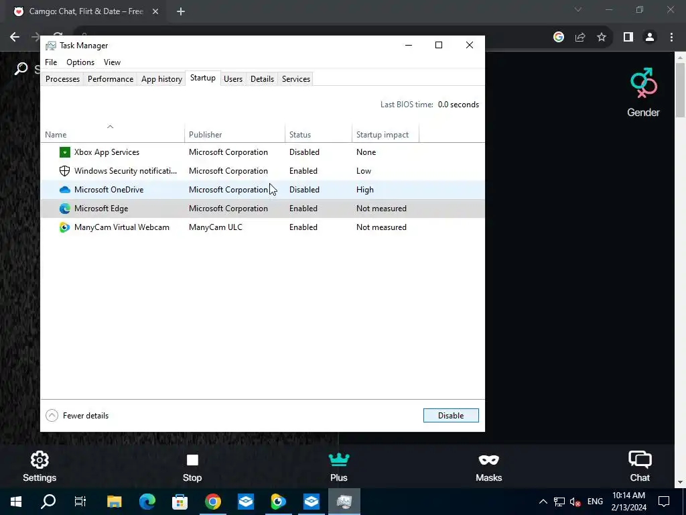Click the Low startup impact cell
The height and width of the screenshot is (515, 686).
[x=364, y=171]
